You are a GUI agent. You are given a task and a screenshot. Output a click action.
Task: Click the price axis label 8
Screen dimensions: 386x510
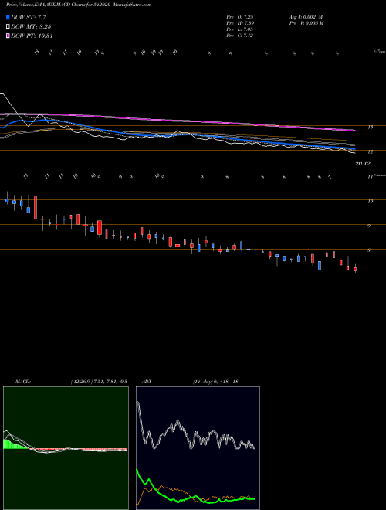(369, 250)
